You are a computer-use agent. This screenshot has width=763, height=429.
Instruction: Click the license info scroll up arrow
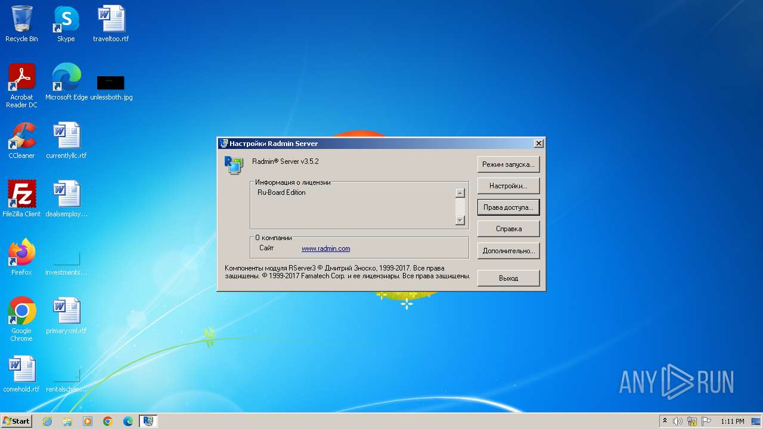pyautogui.click(x=460, y=193)
